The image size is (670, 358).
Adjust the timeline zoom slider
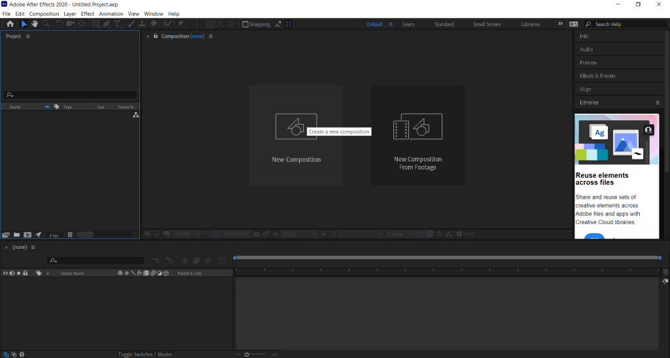click(x=247, y=354)
